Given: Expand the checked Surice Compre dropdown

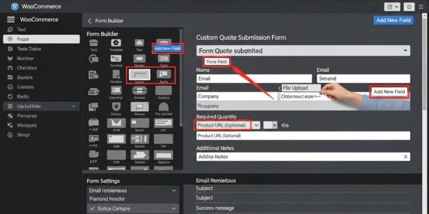Looking at the screenshot, I should (133, 208).
